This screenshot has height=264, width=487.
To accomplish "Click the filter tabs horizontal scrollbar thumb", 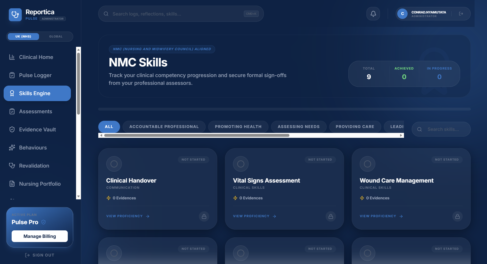I will (197, 135).
